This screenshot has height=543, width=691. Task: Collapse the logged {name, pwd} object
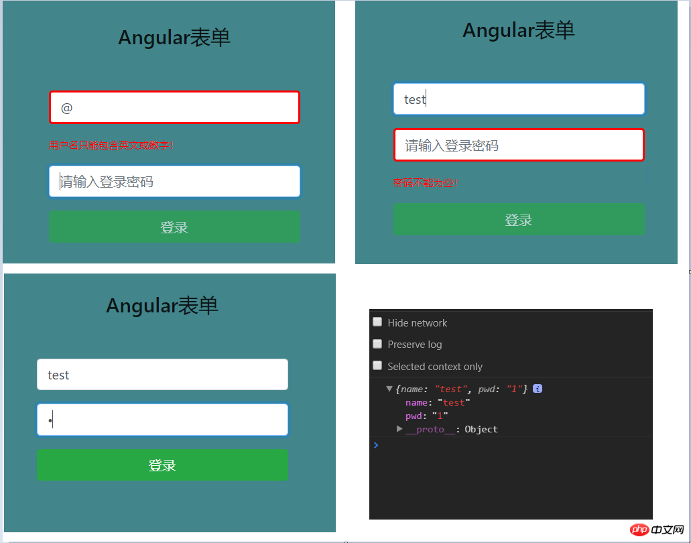389,388
